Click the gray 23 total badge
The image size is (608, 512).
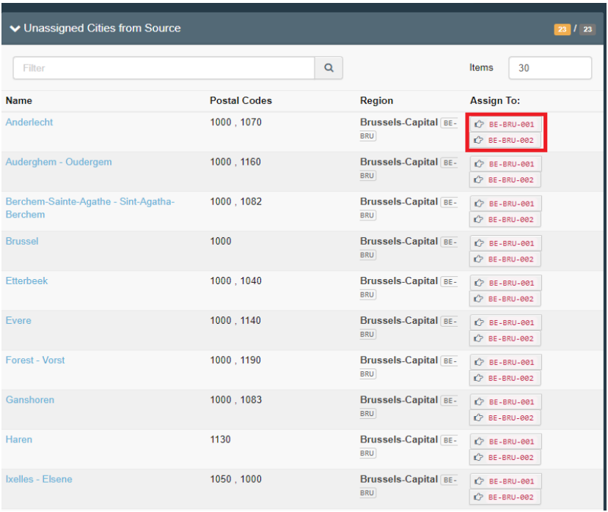pos(587,29)
